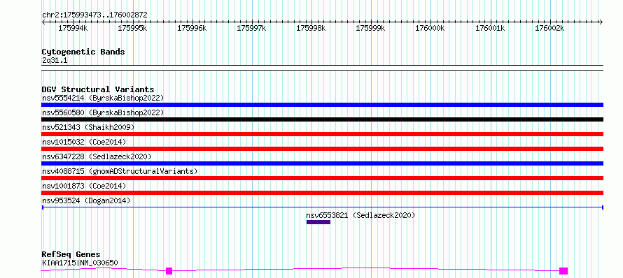Viewport: 623px width, 278px height.
Task: Click the 175998k ruler tick label
Action: 311,29
